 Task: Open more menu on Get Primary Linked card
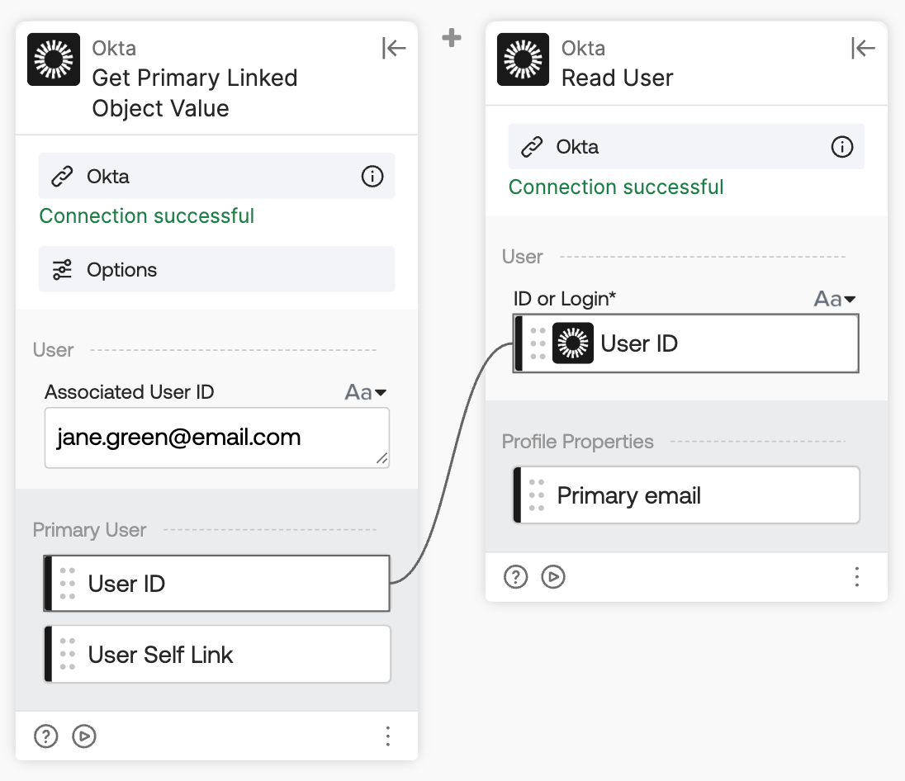388,736
